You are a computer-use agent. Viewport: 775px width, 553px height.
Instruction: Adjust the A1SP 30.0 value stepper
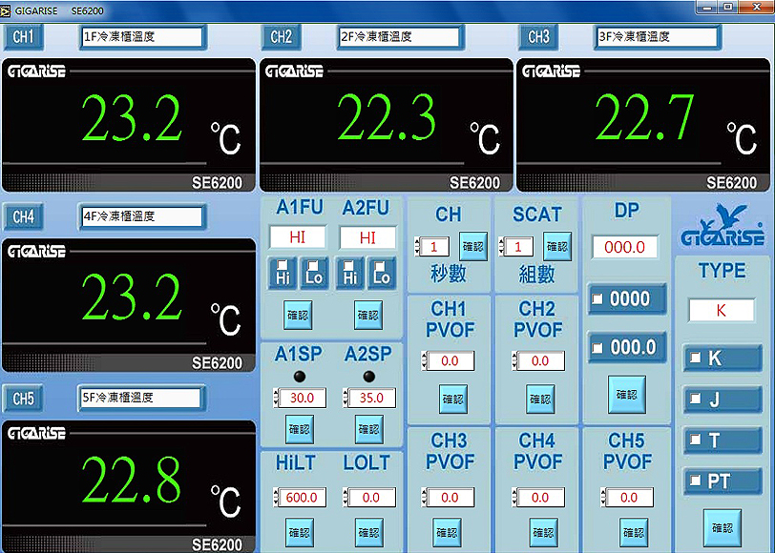[x=276, y=398]
